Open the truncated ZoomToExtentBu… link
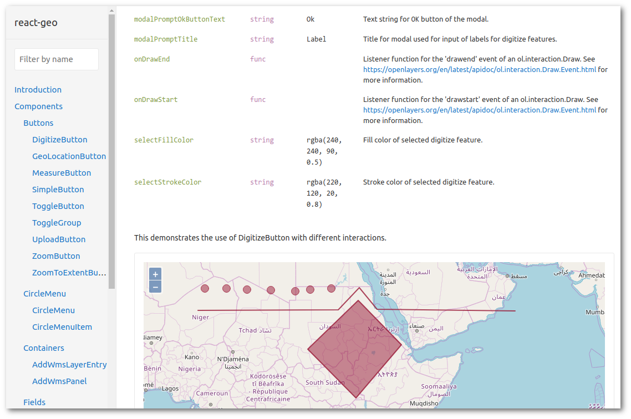 69,273
